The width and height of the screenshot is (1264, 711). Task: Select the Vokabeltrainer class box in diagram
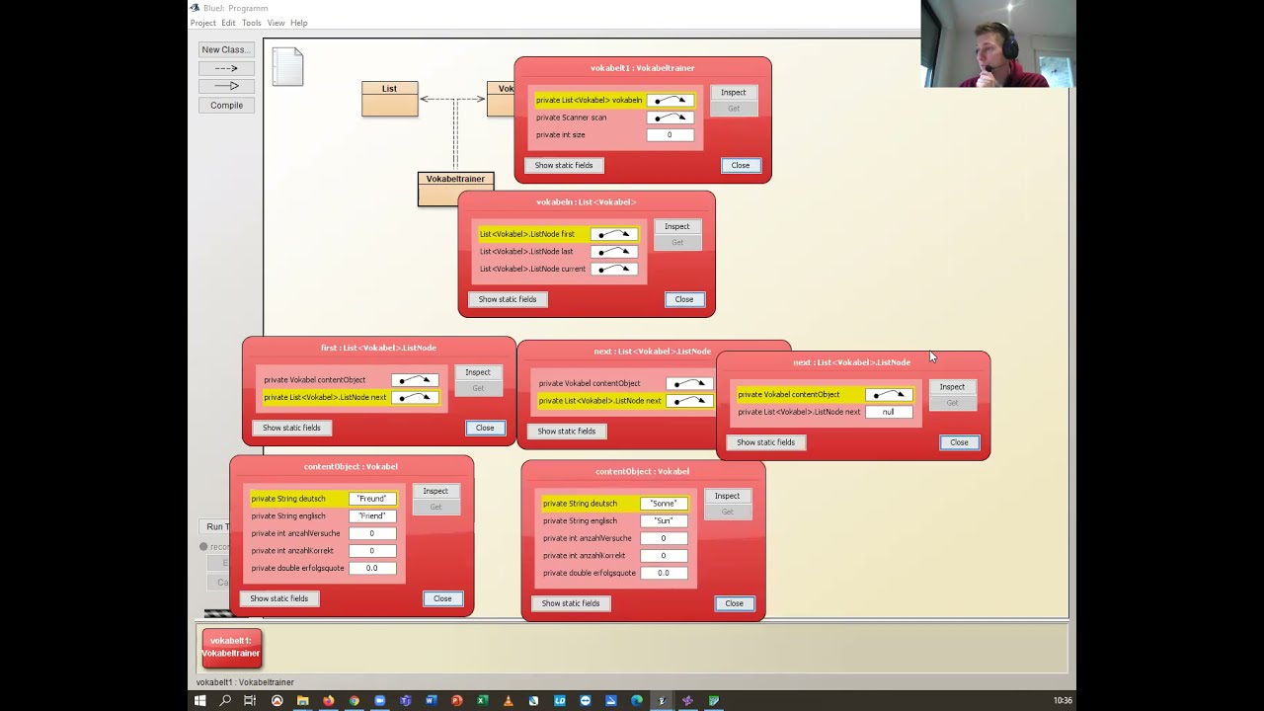pyautogui.click(x=455, y=189)
